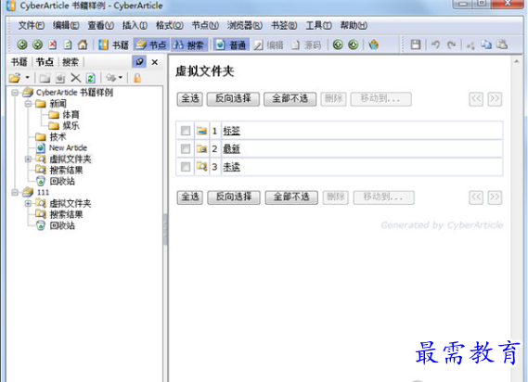The height and width of the screenshot is (382, 528).
Task: Click the green back arrow in toolbar
Action: pos(22,45)
